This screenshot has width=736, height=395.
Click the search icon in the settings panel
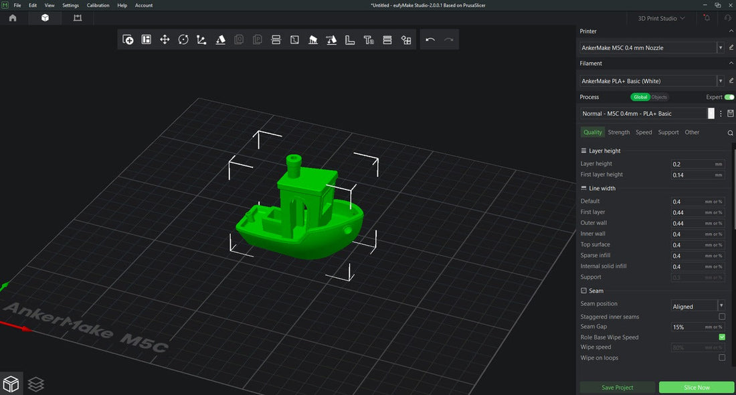[730, 133]
